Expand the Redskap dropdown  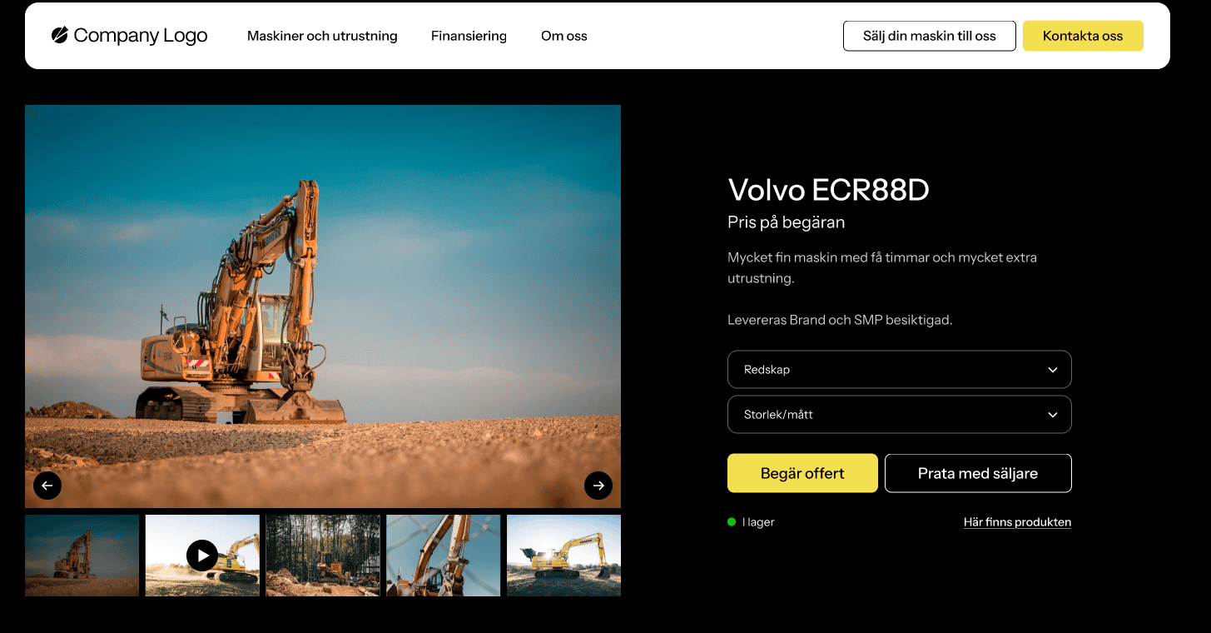[900, 370]
